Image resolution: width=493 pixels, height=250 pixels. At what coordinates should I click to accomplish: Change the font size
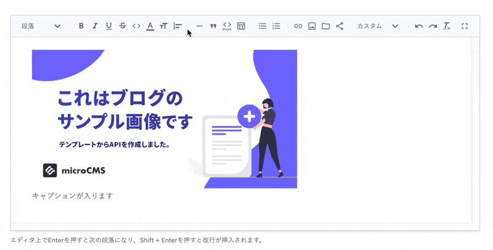tap(163, 26)
